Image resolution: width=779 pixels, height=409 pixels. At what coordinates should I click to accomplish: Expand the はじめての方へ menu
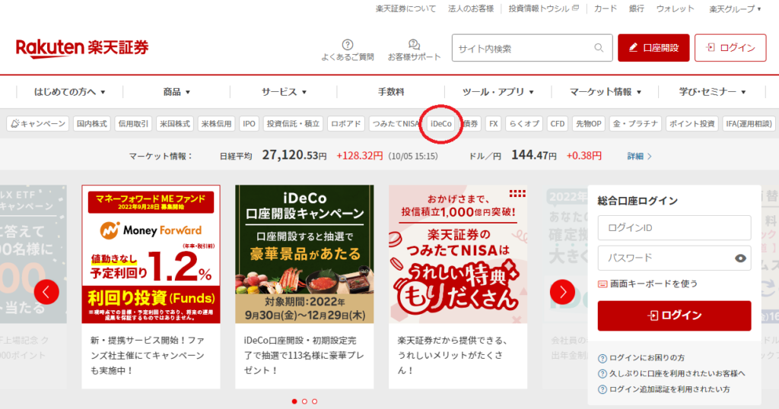69,92
